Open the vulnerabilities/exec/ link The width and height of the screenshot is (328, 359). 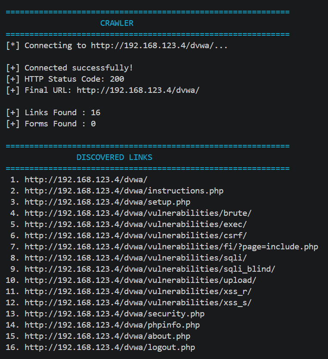pos(136,224)
